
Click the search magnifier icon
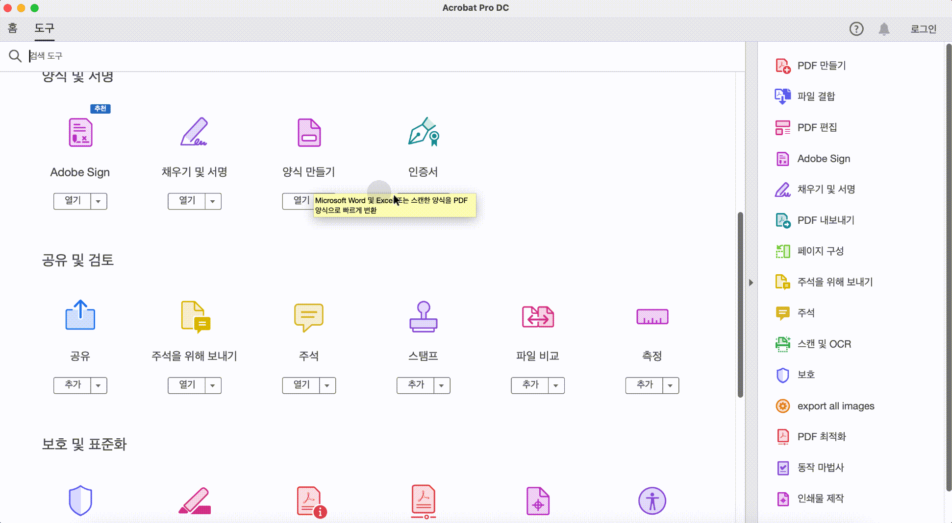(15, 56)
